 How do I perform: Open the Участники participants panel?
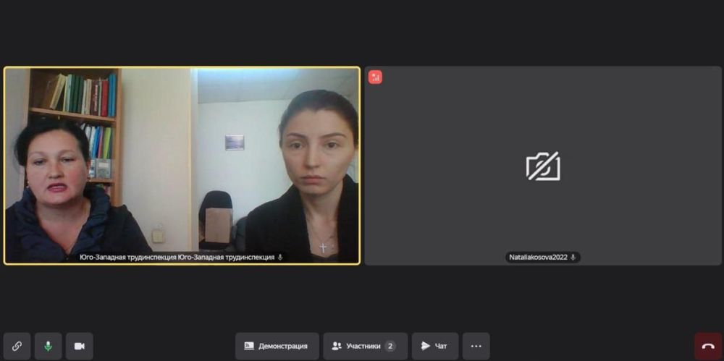[364, 346]
